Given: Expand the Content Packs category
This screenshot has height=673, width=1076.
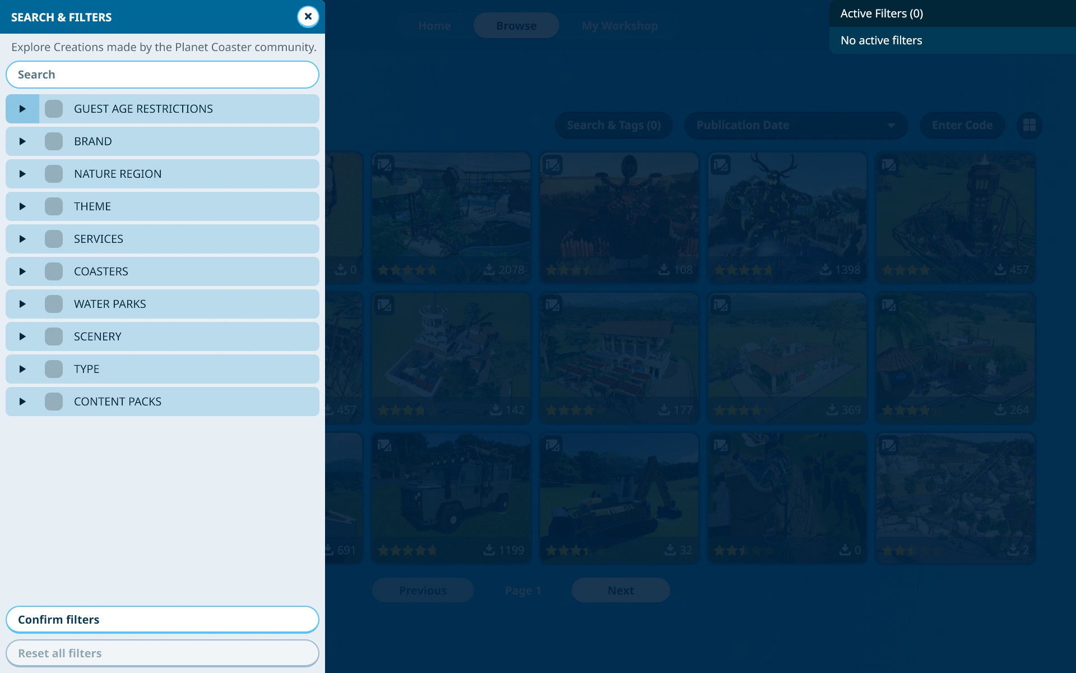Looking at the screenshot, I should click(22, 402).
